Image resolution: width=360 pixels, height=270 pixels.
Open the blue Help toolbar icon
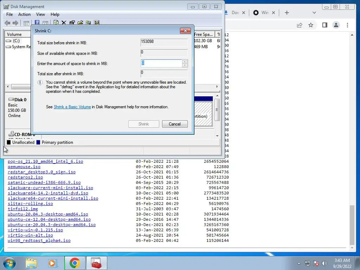37,22
